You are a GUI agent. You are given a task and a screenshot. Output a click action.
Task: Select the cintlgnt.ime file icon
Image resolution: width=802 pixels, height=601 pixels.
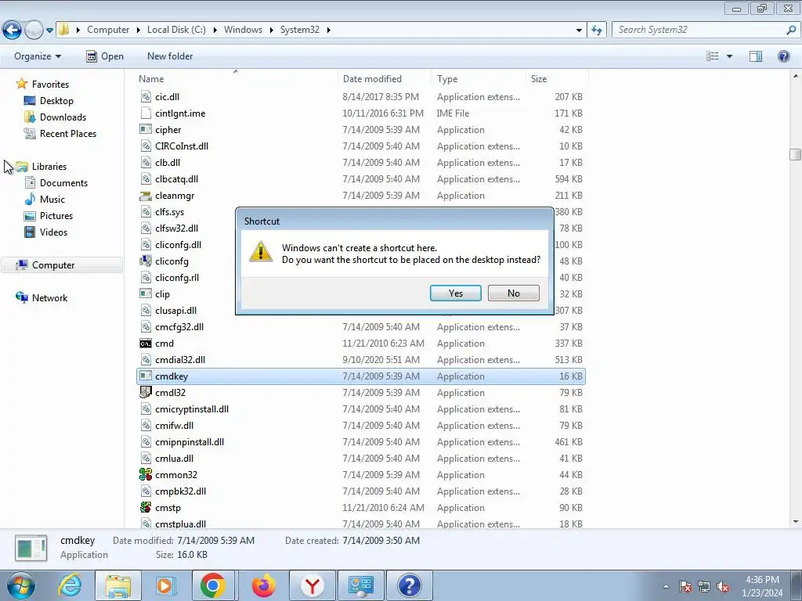(146, 113)
